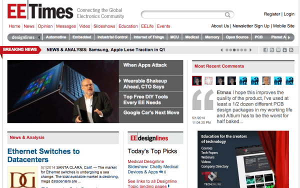This screenshot has height=188, width=300.
Task: Open Samsung, Apple Lose Traction headline
Action: coord(105,49)
